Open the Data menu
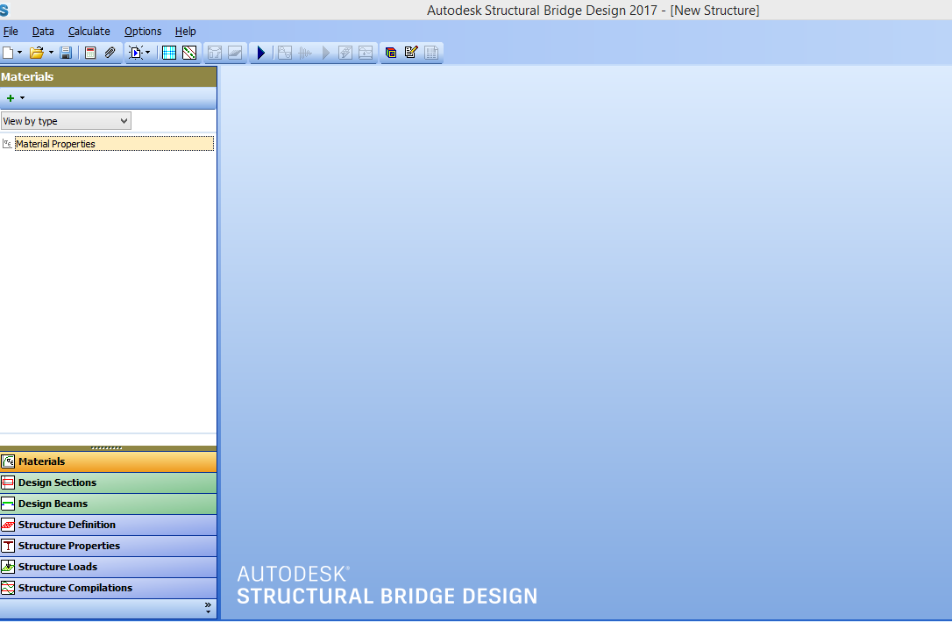 [43, 32]
